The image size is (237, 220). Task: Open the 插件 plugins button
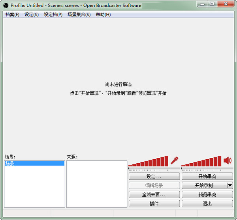coord(154,204)
